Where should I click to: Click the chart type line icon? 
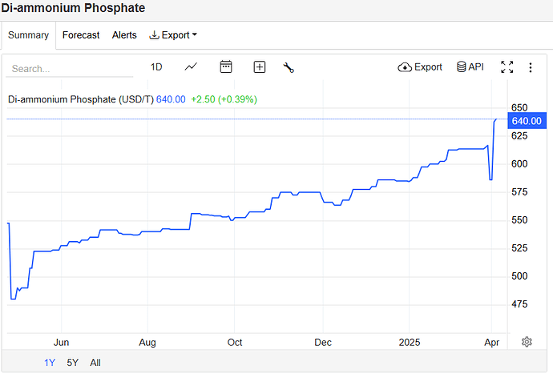coord(191,67)
